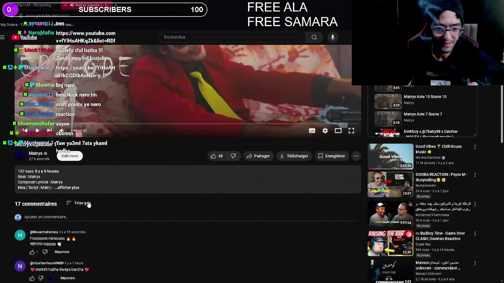The height and width of the screenshot is (283, 504).
Task: Skip to the next video in player
Action: 50,130
